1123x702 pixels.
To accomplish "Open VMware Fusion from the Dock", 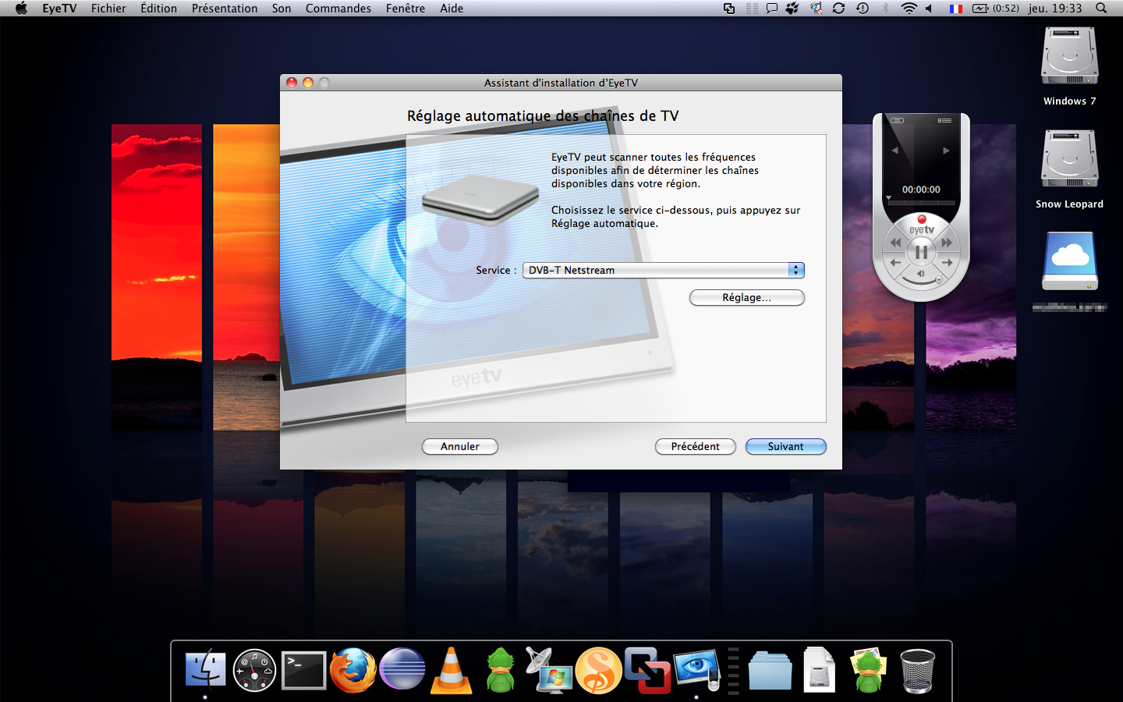I will 647,670.
